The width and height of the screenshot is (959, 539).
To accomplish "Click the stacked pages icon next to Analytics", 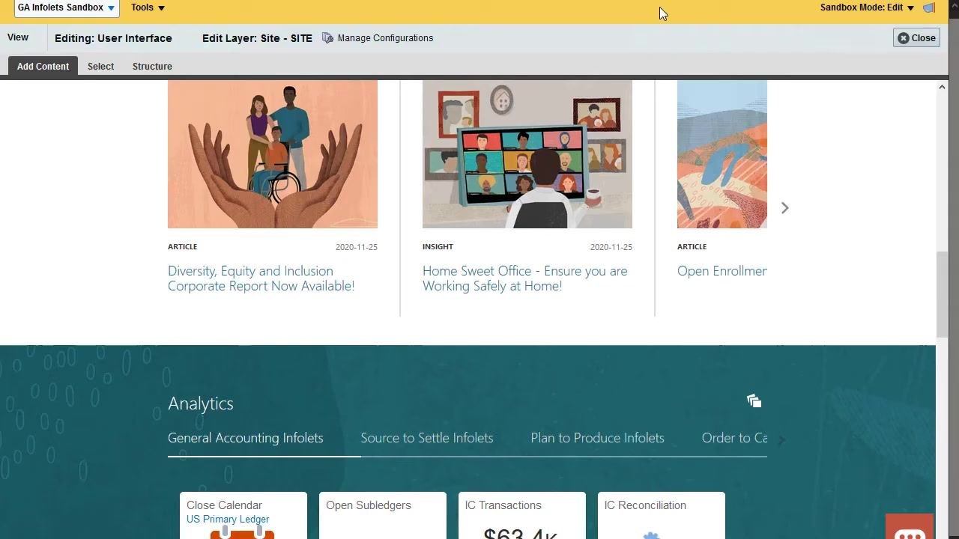I will click(x=754, y=401).
